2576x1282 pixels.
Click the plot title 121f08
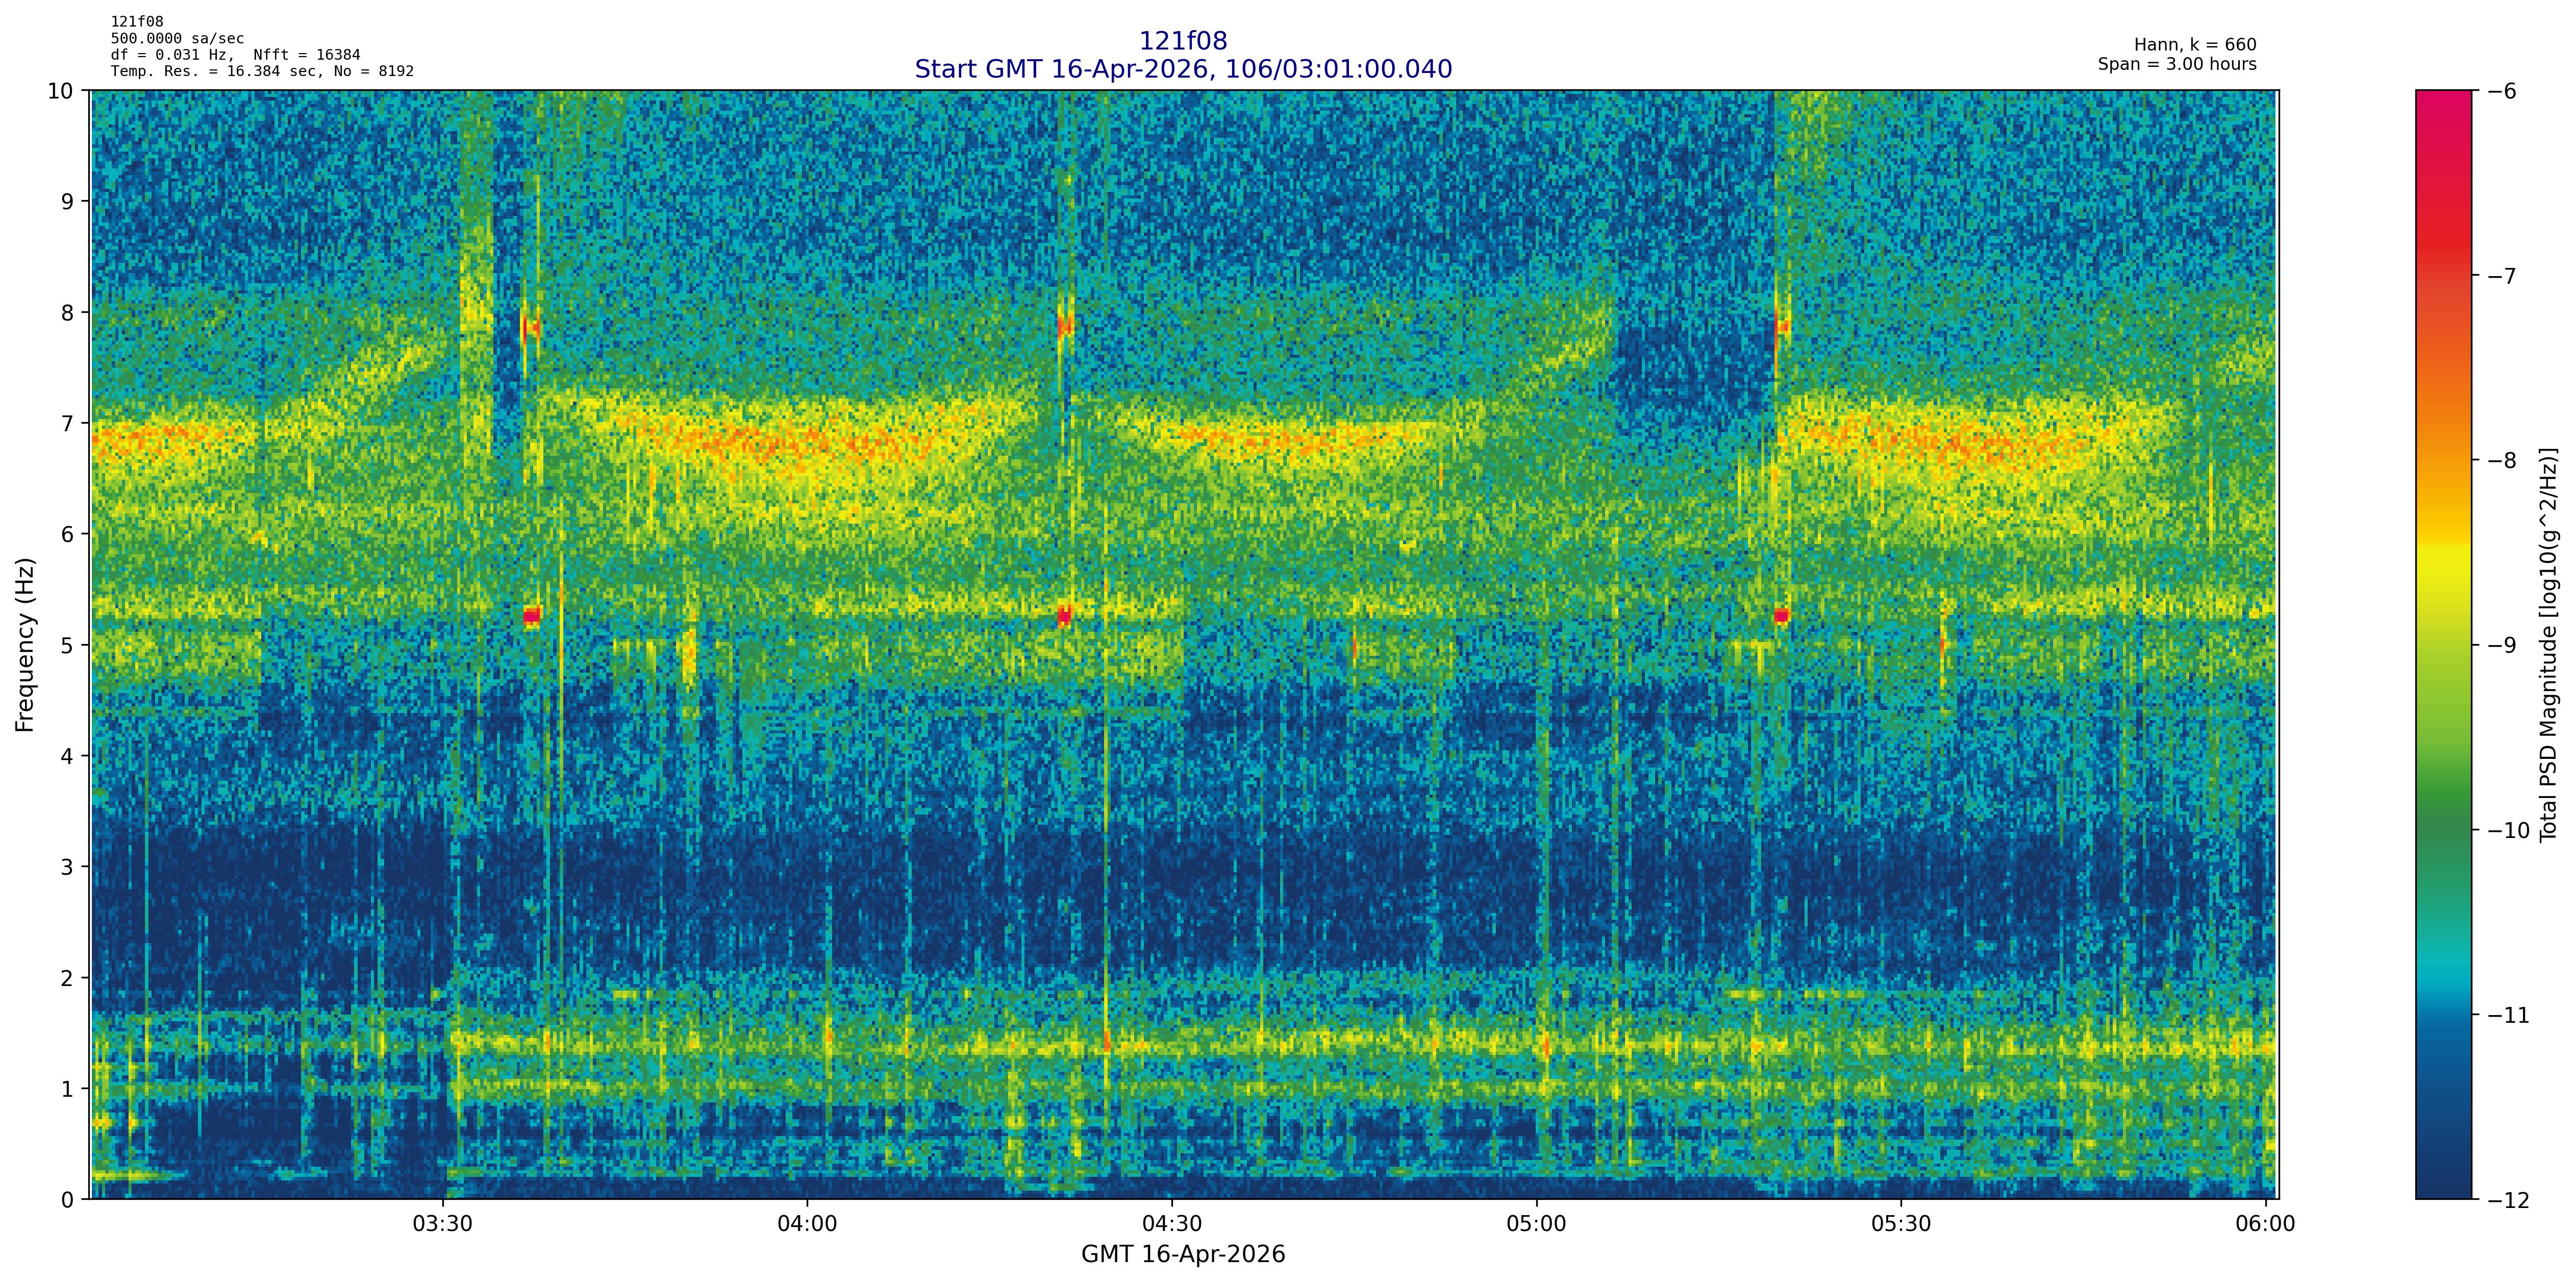click(1183, 41)
